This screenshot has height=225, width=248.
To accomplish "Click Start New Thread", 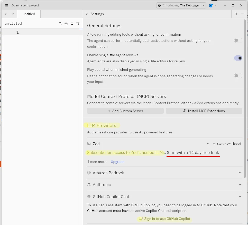I will coord(227,144).
